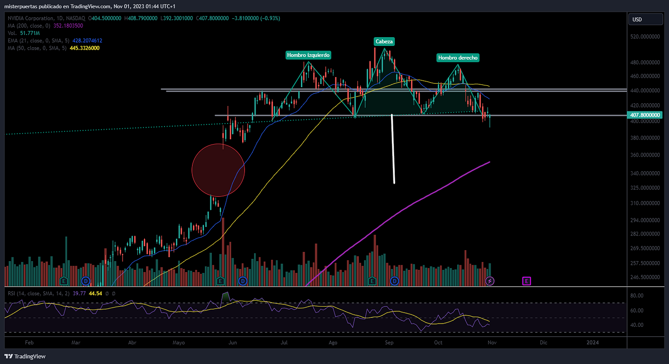
Task: Click the TradingView logo
Action: tap(25, 356)
